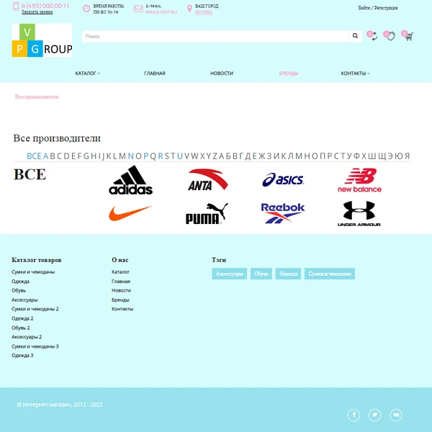Viewport: 432px width, 432px height.
Task: Open footer link Аксессуары 2
Action: (x=27, y=337)
